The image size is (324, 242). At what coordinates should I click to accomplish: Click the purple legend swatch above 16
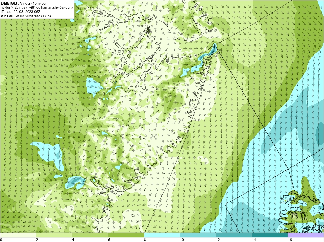click(x=306, y=235)
